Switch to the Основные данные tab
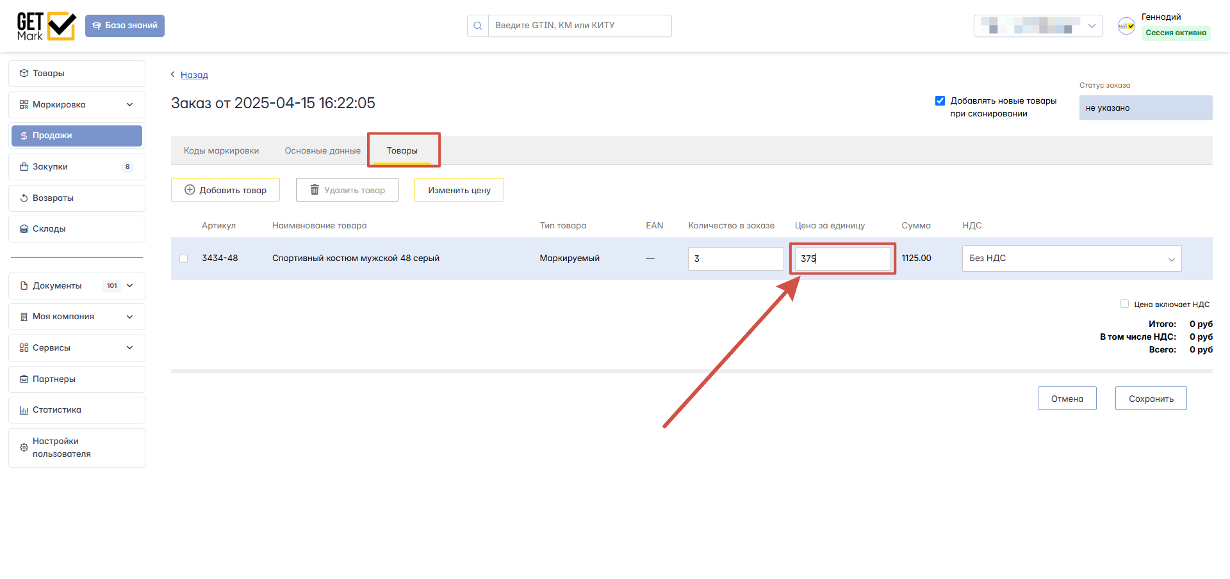The height and width of the screenshot is (579, 1230). (323, 151)
